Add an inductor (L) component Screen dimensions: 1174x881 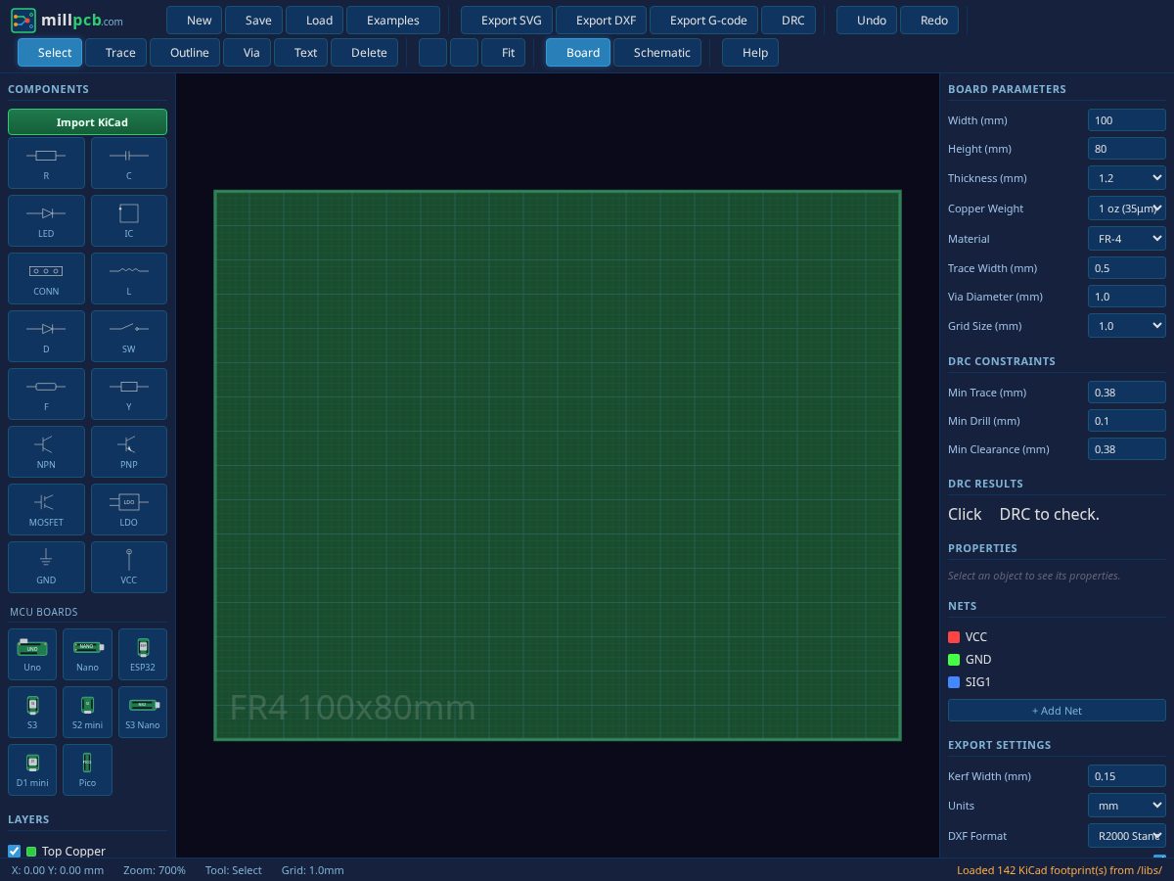129,278
